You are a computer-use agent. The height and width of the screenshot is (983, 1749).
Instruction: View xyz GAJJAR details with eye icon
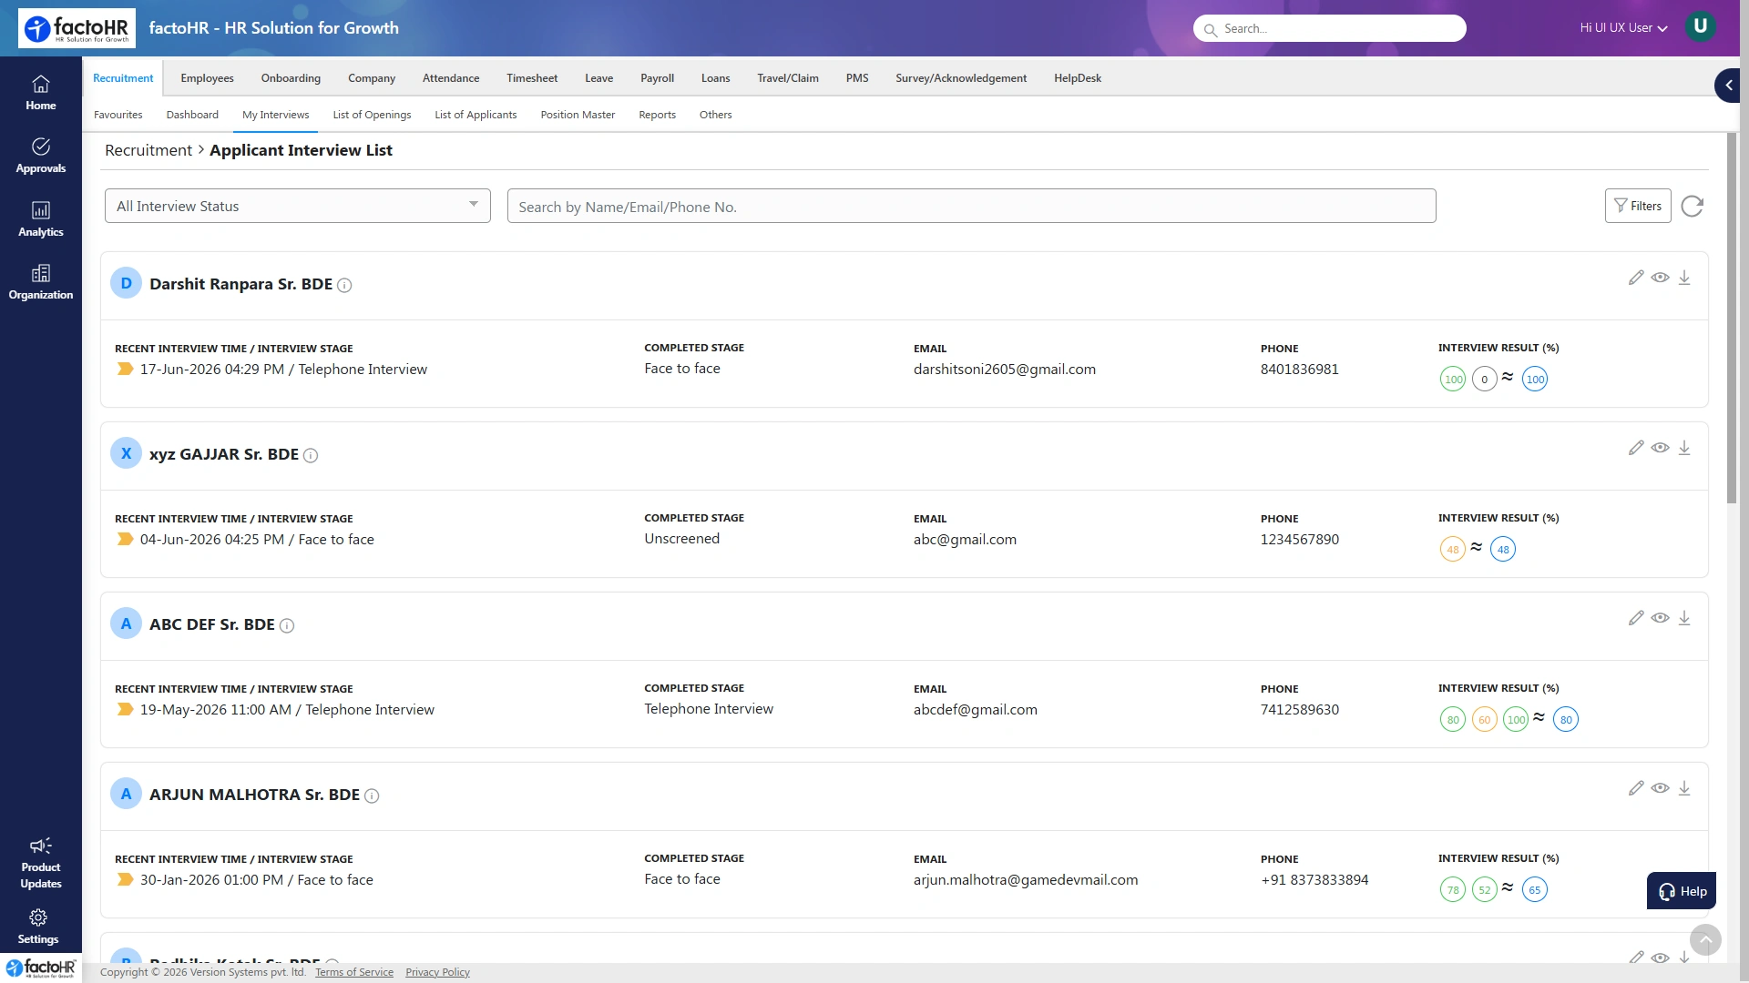(1661, 448)
